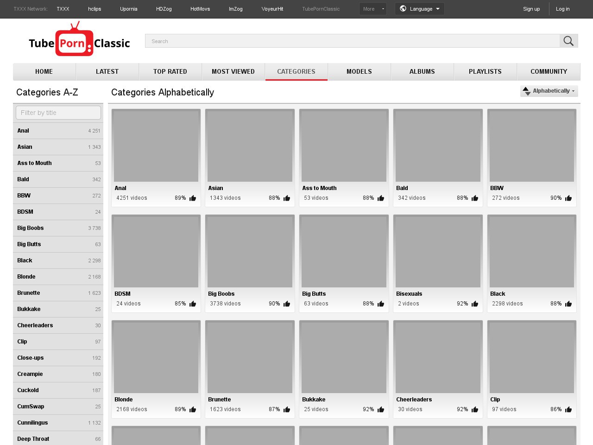Click thumbs-up icon on the Brunette card
593x445 pixels.
click(x=287, y=410)
